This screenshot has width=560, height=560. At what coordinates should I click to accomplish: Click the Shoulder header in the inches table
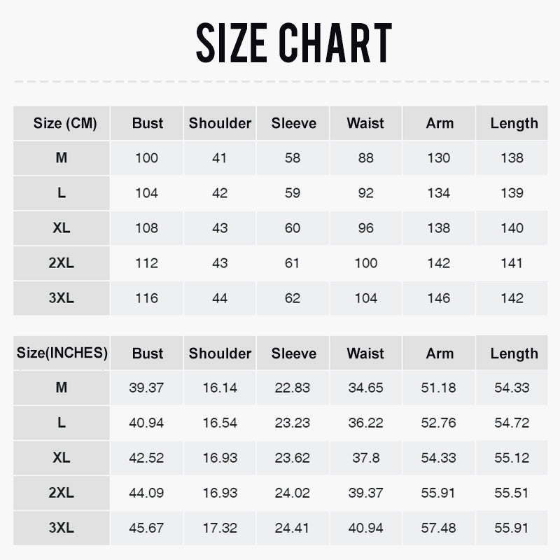220,353
